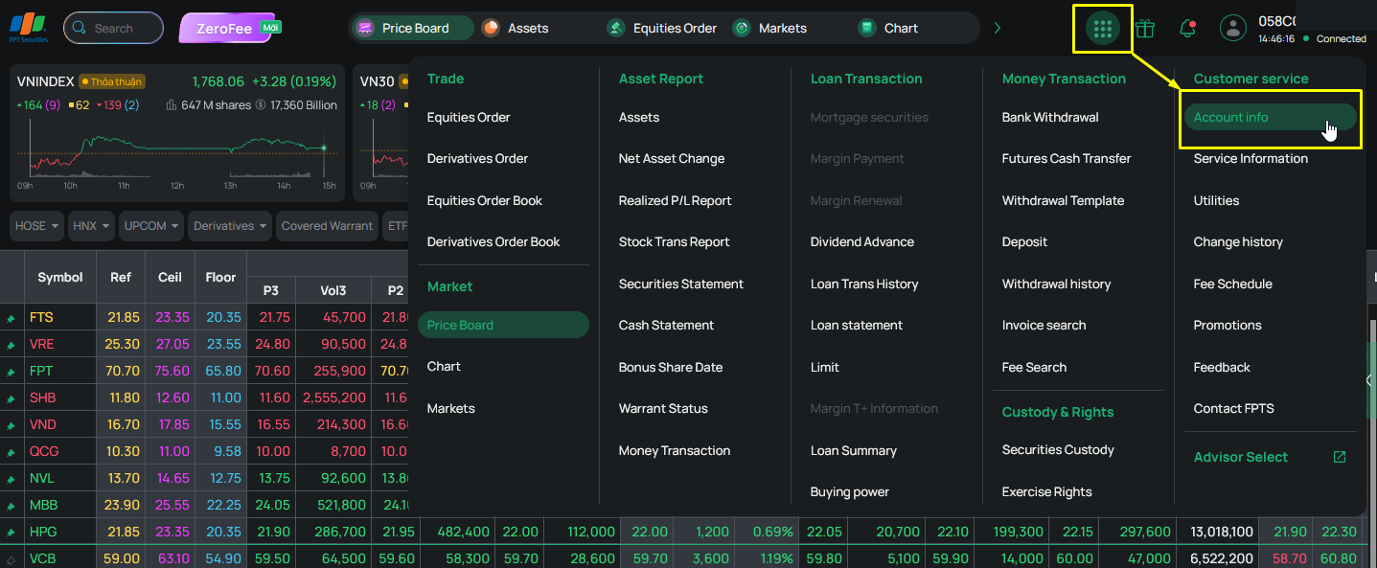Toggle the pin icon on HPG row
The height and width of the screenshot is (568, 1377).
point(11,533)
